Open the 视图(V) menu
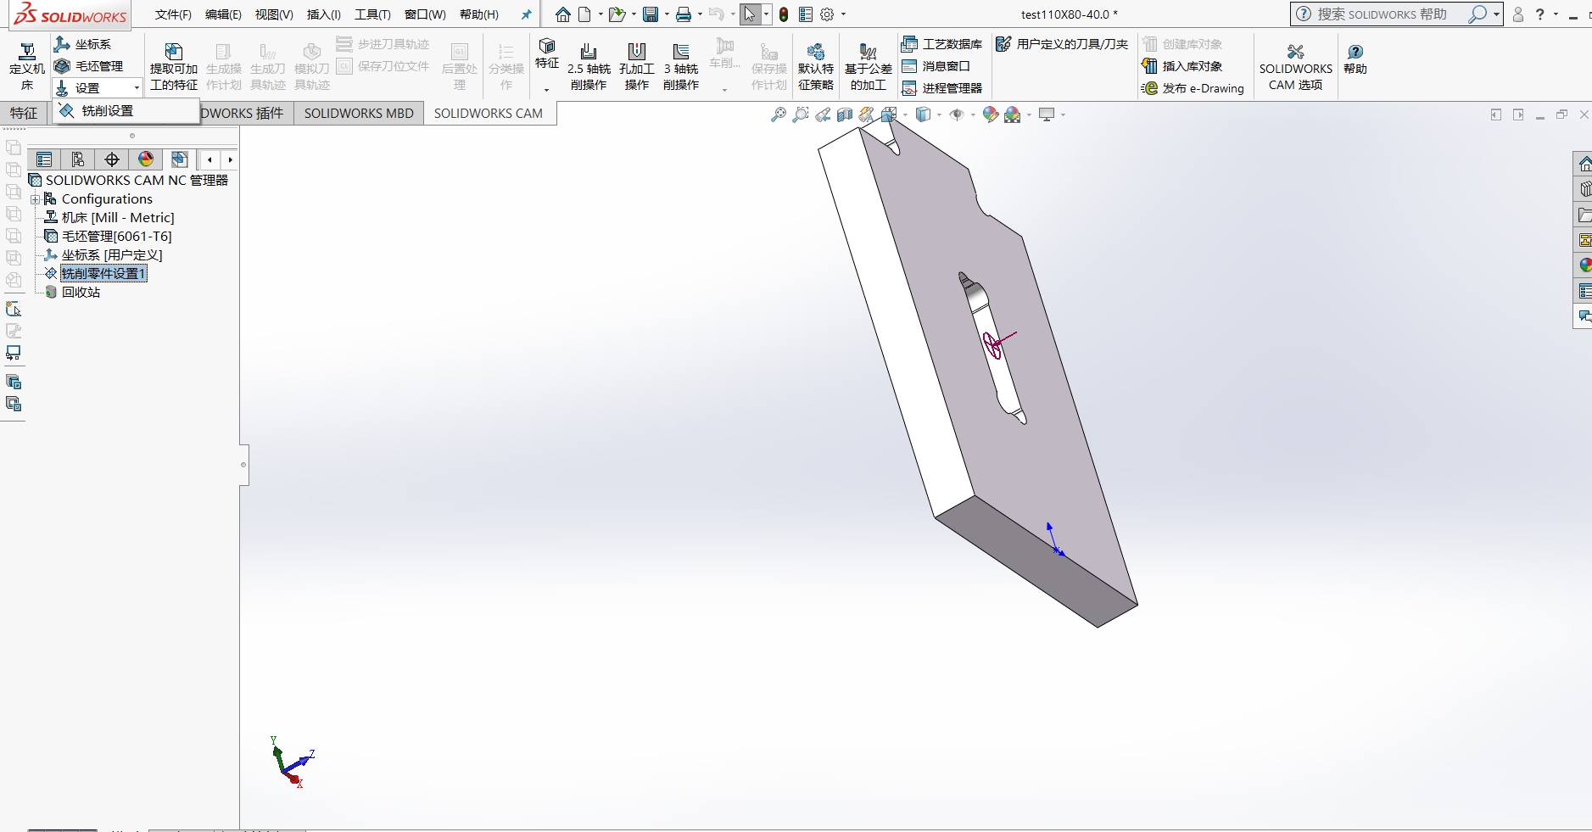 click(x=274, y=14)
